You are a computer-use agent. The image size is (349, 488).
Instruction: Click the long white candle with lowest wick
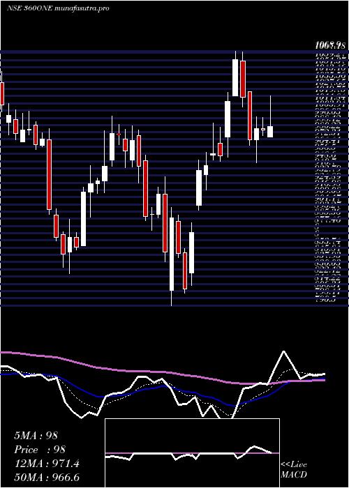172,254
